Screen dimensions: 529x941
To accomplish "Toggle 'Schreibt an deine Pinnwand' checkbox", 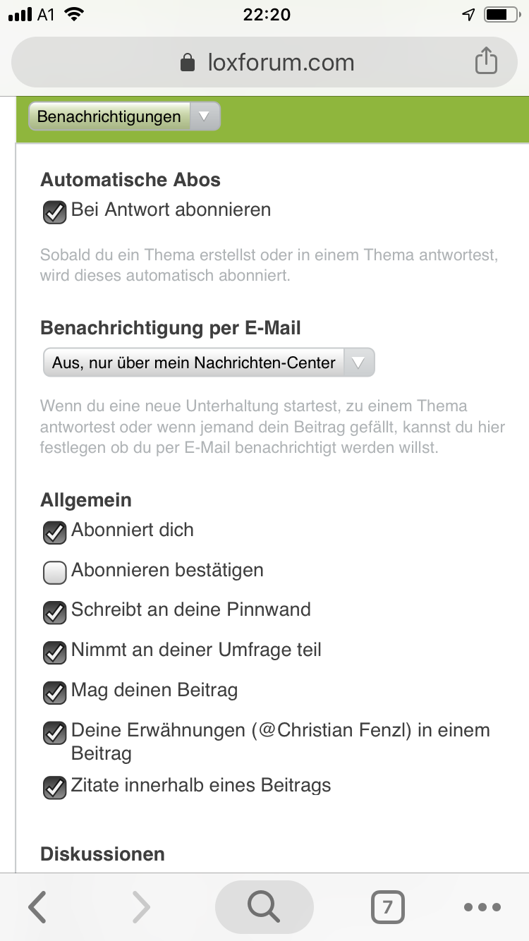I will [x=55, y=612].
